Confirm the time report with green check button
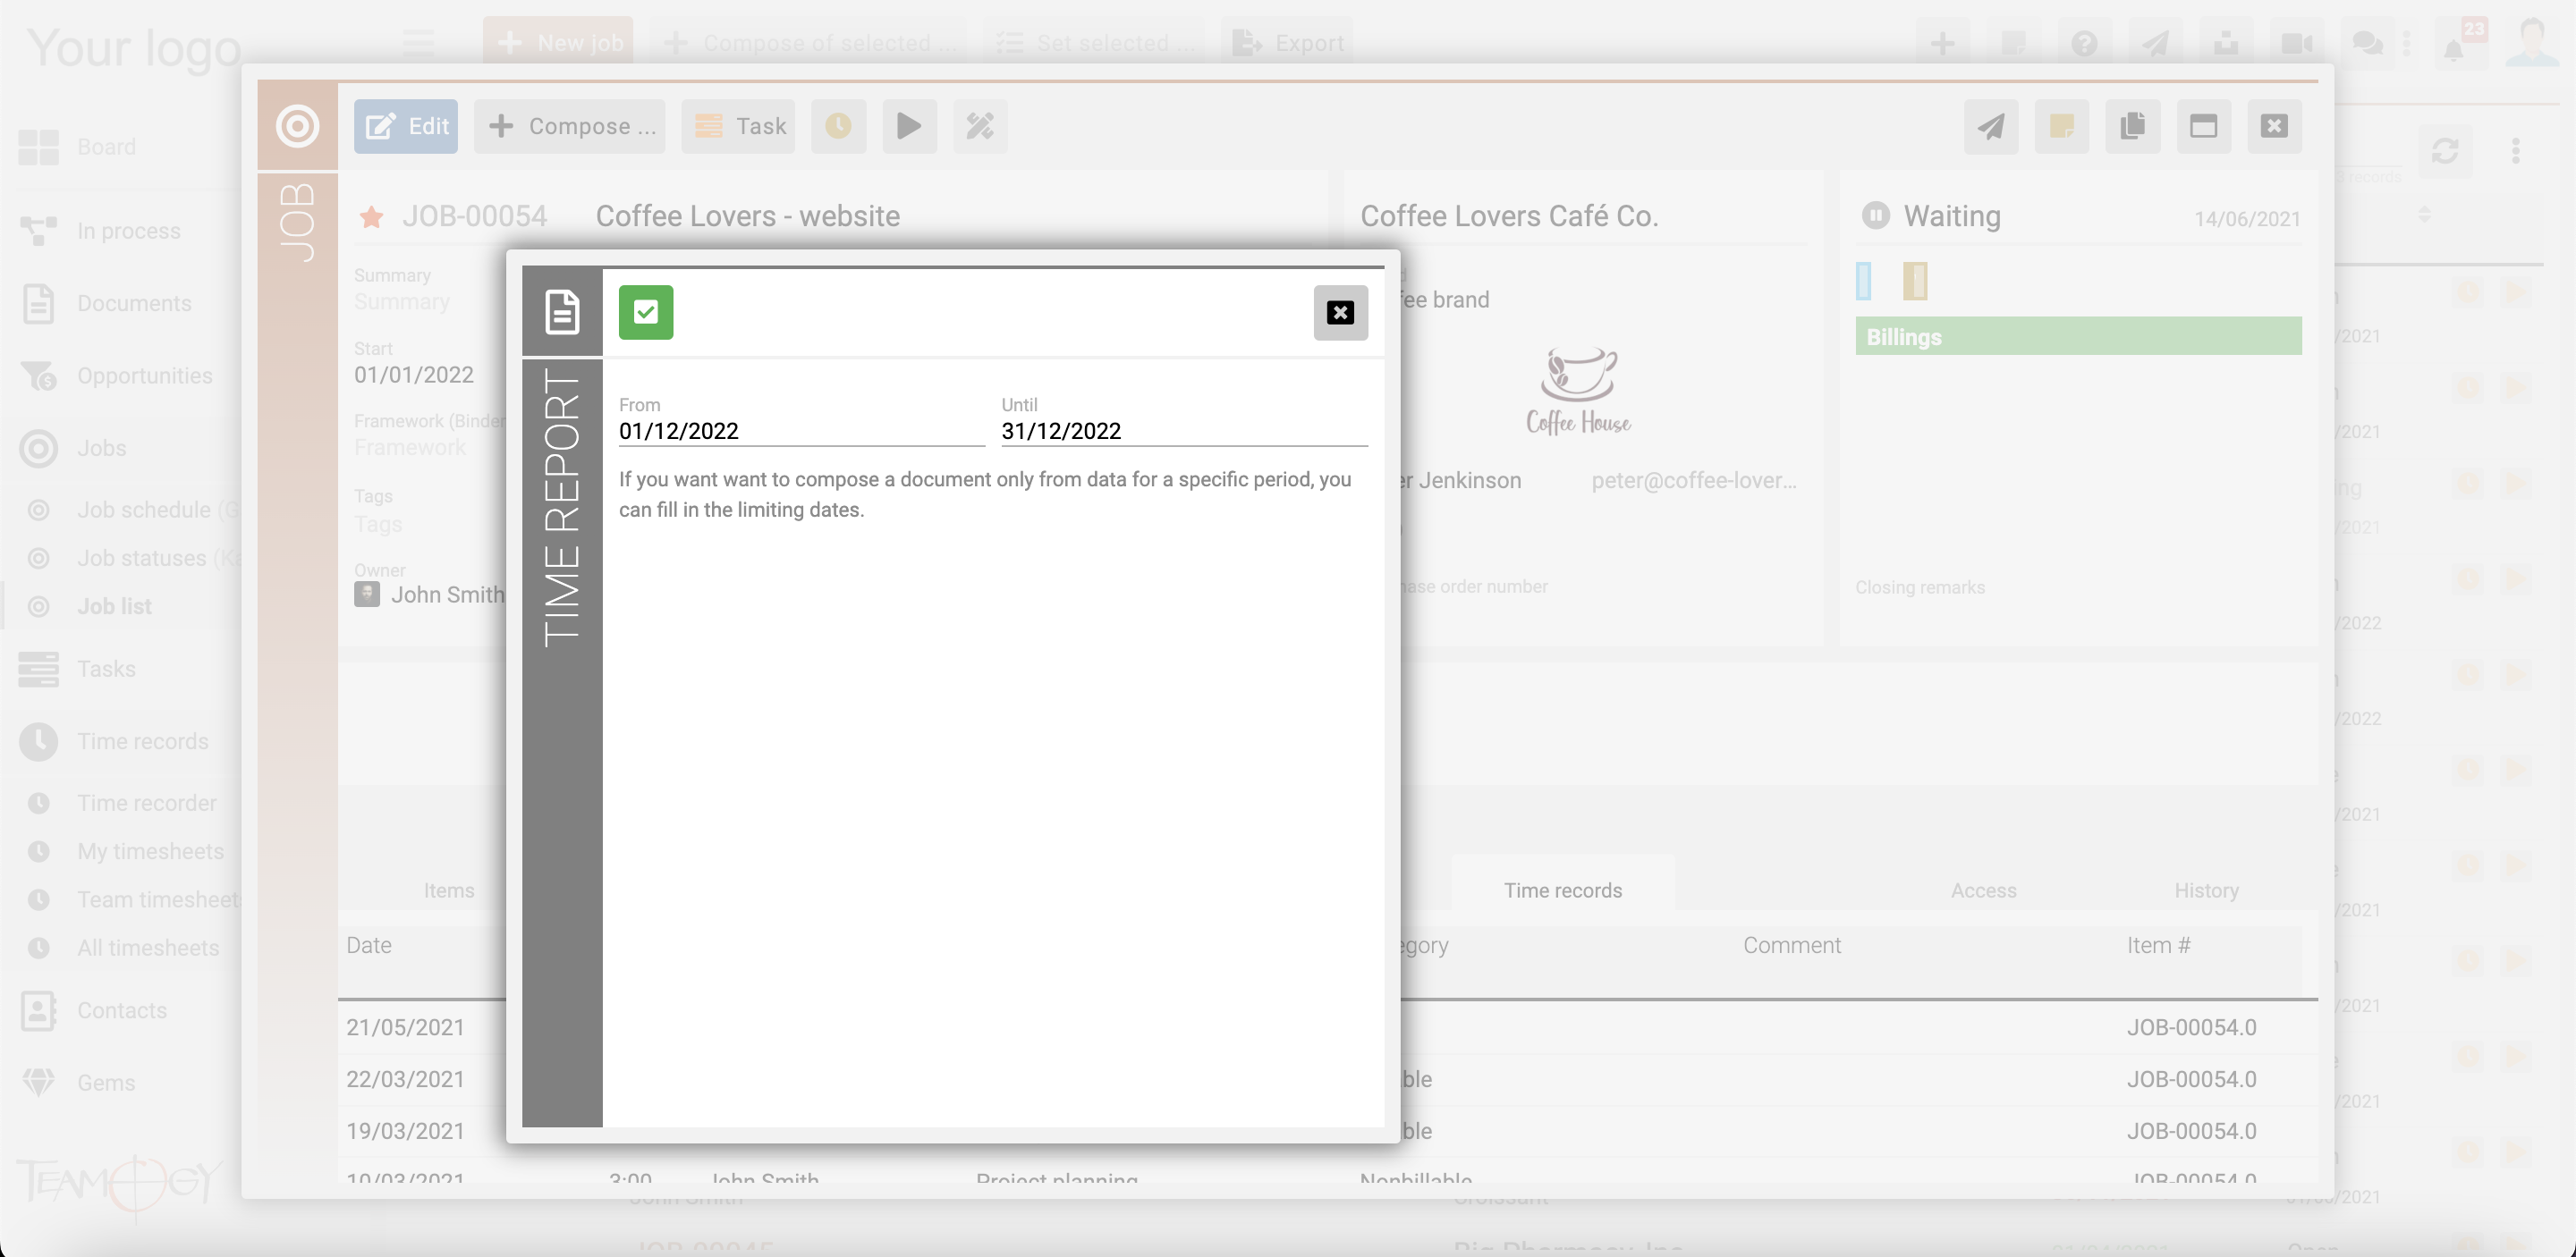 (645, 313)
